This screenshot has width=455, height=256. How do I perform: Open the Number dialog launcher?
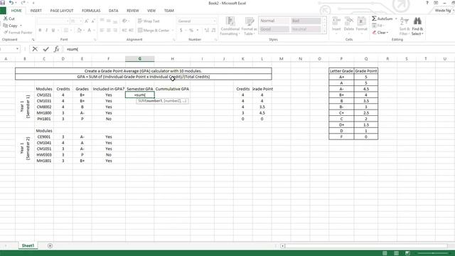pyautogui.click(x=216, y=40)
